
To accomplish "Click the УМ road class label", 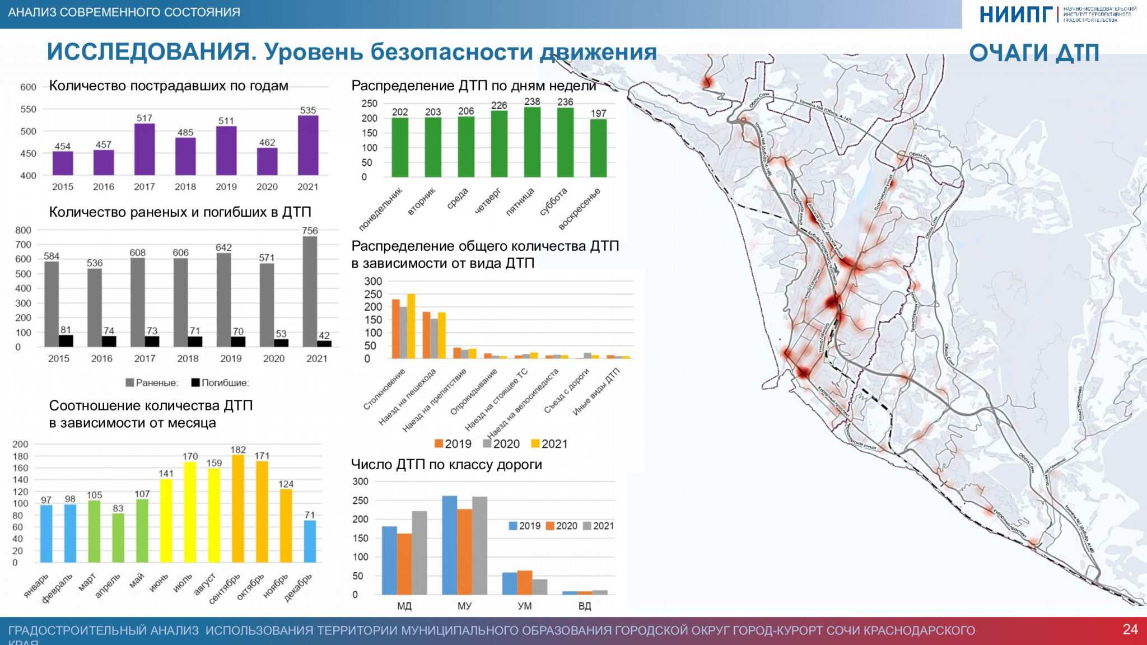I will coord(525,606).
